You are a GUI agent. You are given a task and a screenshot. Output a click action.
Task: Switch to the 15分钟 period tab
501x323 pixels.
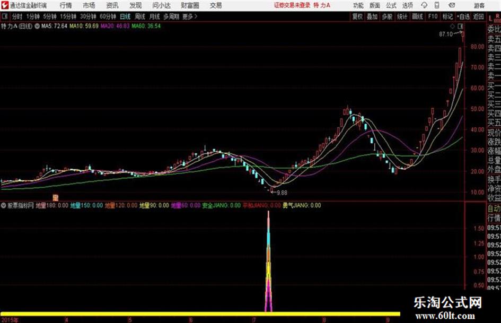pos(68,16)
